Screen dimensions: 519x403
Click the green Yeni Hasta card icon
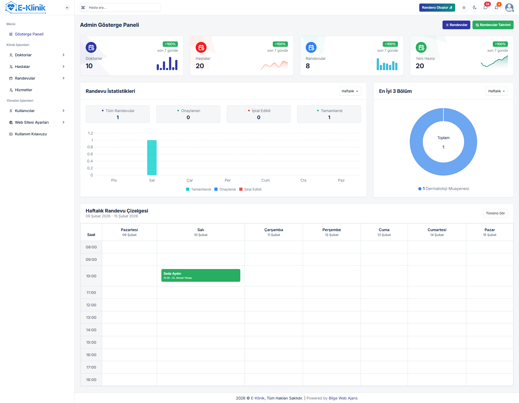coord(421,48)
